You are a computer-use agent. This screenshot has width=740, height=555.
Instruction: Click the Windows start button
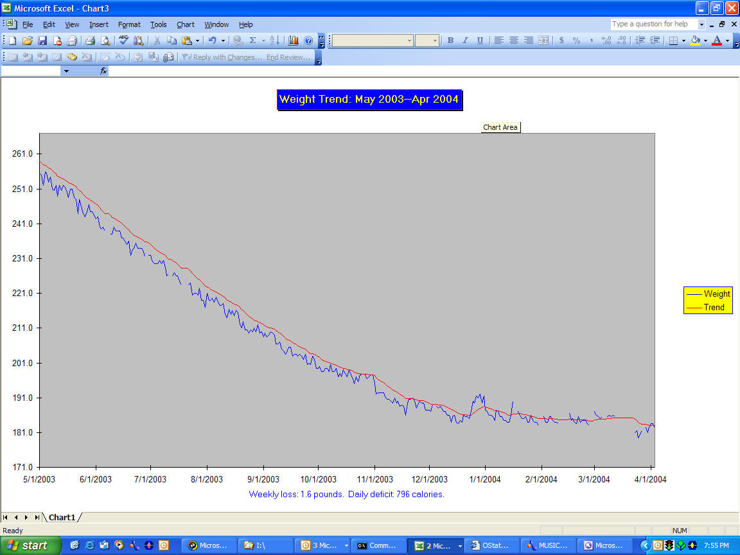30,545
